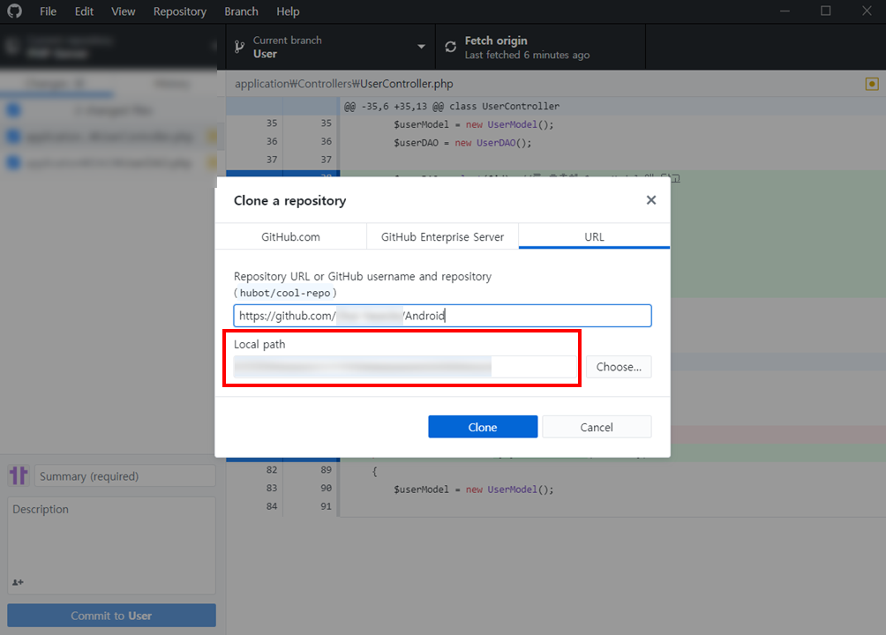Viewport: 886px width, 635px height.
Task: Click the UserController.php file path header
Action: [x=344, y=84]
